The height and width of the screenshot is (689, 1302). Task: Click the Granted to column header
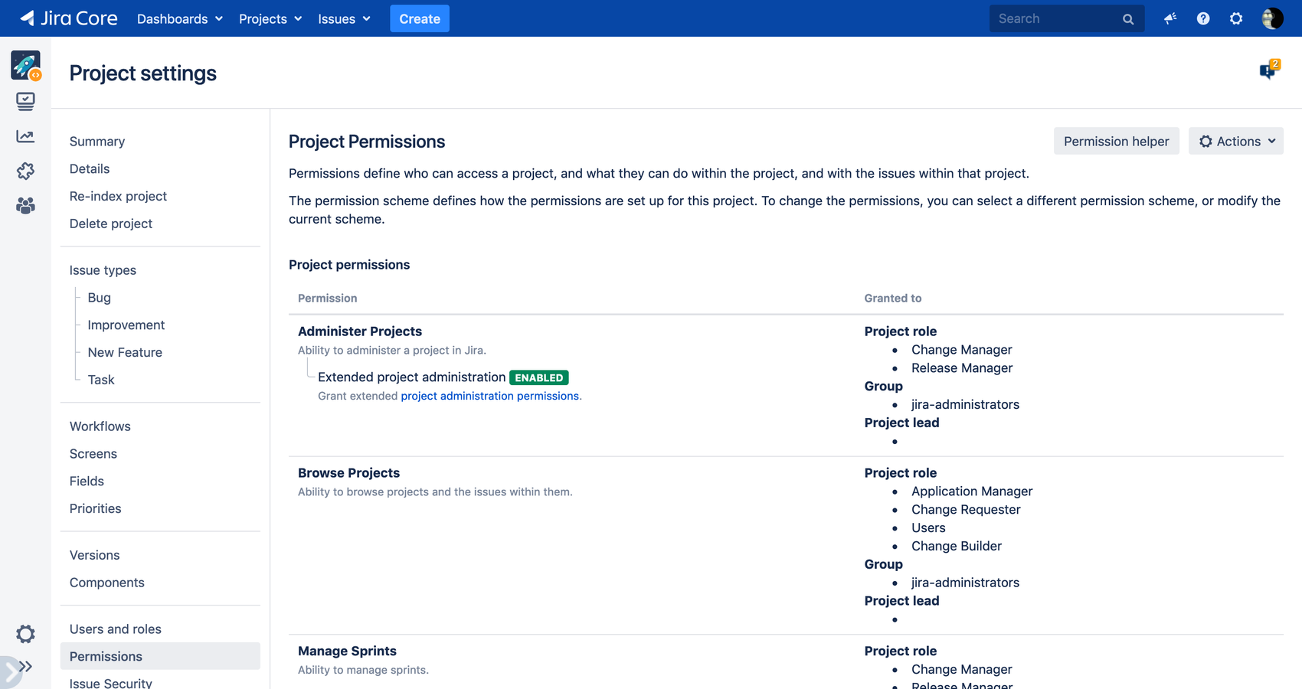(893, 299)
